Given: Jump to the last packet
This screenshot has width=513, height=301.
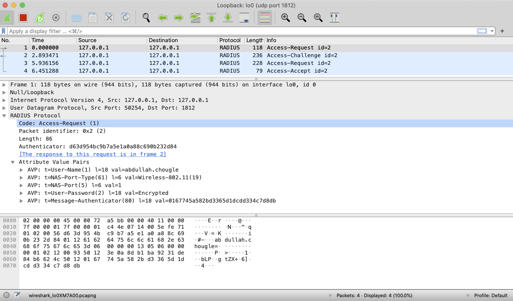Looking at the screenshot, I should coord(228,18).
